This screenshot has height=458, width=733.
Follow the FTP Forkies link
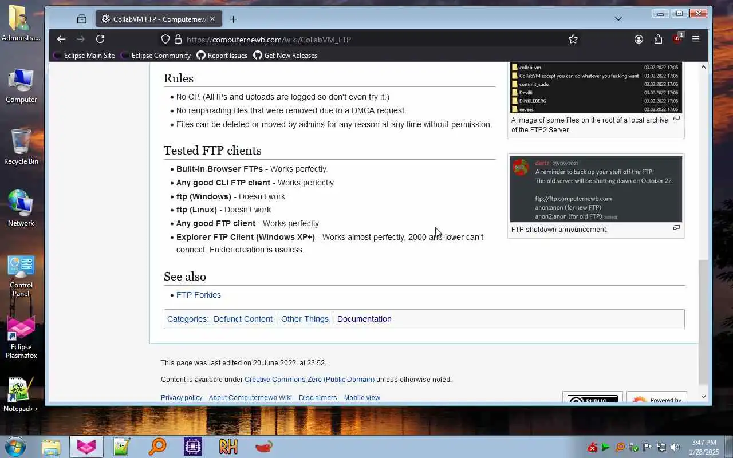click(199, 295)
